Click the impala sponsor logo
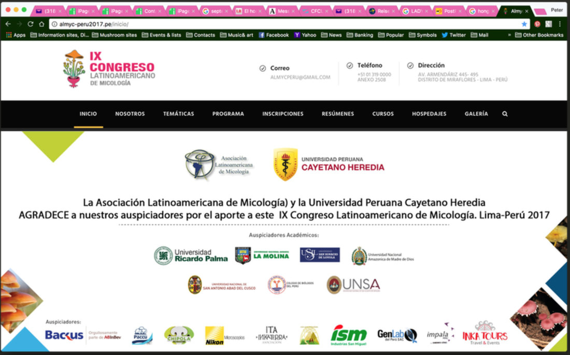 point(440,333)
